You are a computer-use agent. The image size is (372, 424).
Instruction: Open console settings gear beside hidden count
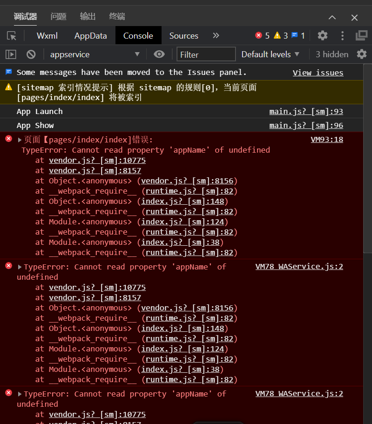pos(362,54)
